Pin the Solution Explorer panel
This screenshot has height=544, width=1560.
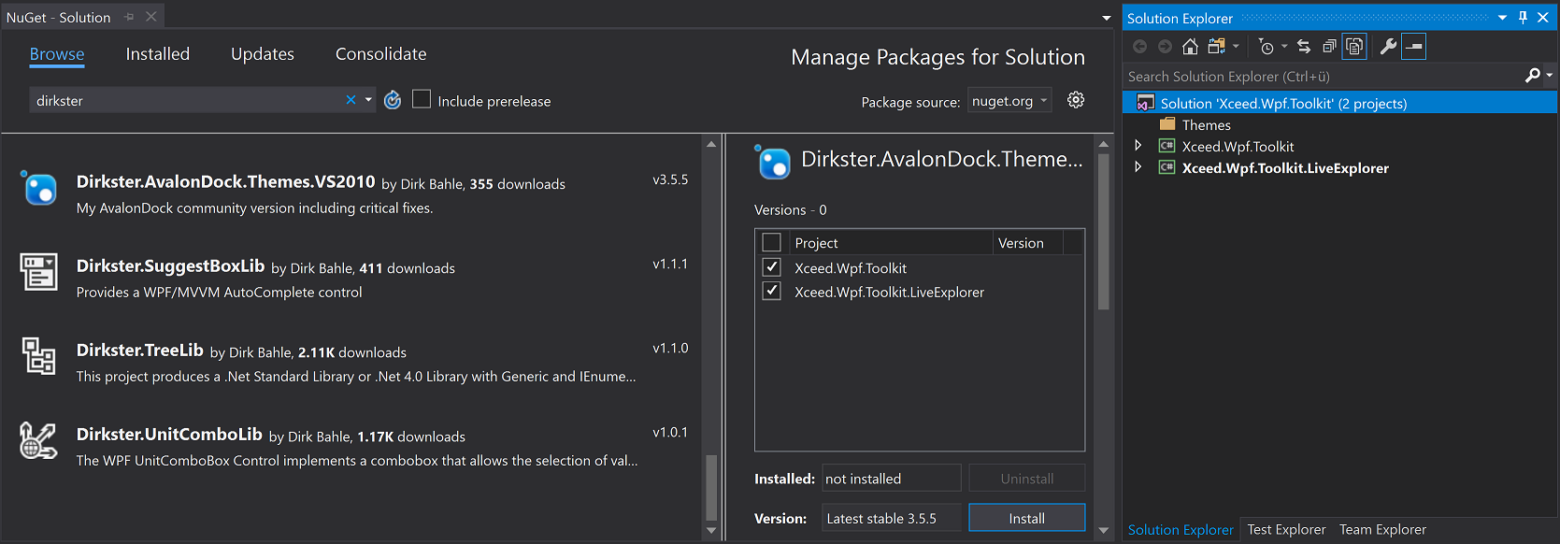[x=1523, y=18]
